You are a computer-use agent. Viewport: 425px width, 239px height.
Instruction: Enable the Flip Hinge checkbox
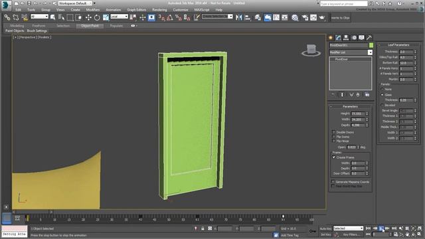pyautogui.click(x=333, y=141)
